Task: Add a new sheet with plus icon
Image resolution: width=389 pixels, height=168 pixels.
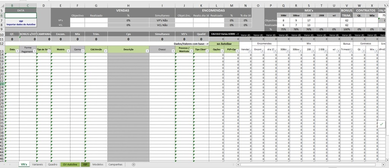Action: [x=133, y=165]
